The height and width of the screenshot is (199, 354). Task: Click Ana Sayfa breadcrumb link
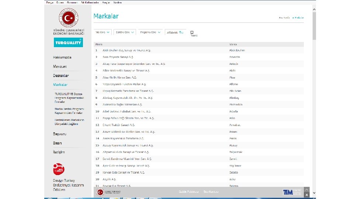click(284, 18)
